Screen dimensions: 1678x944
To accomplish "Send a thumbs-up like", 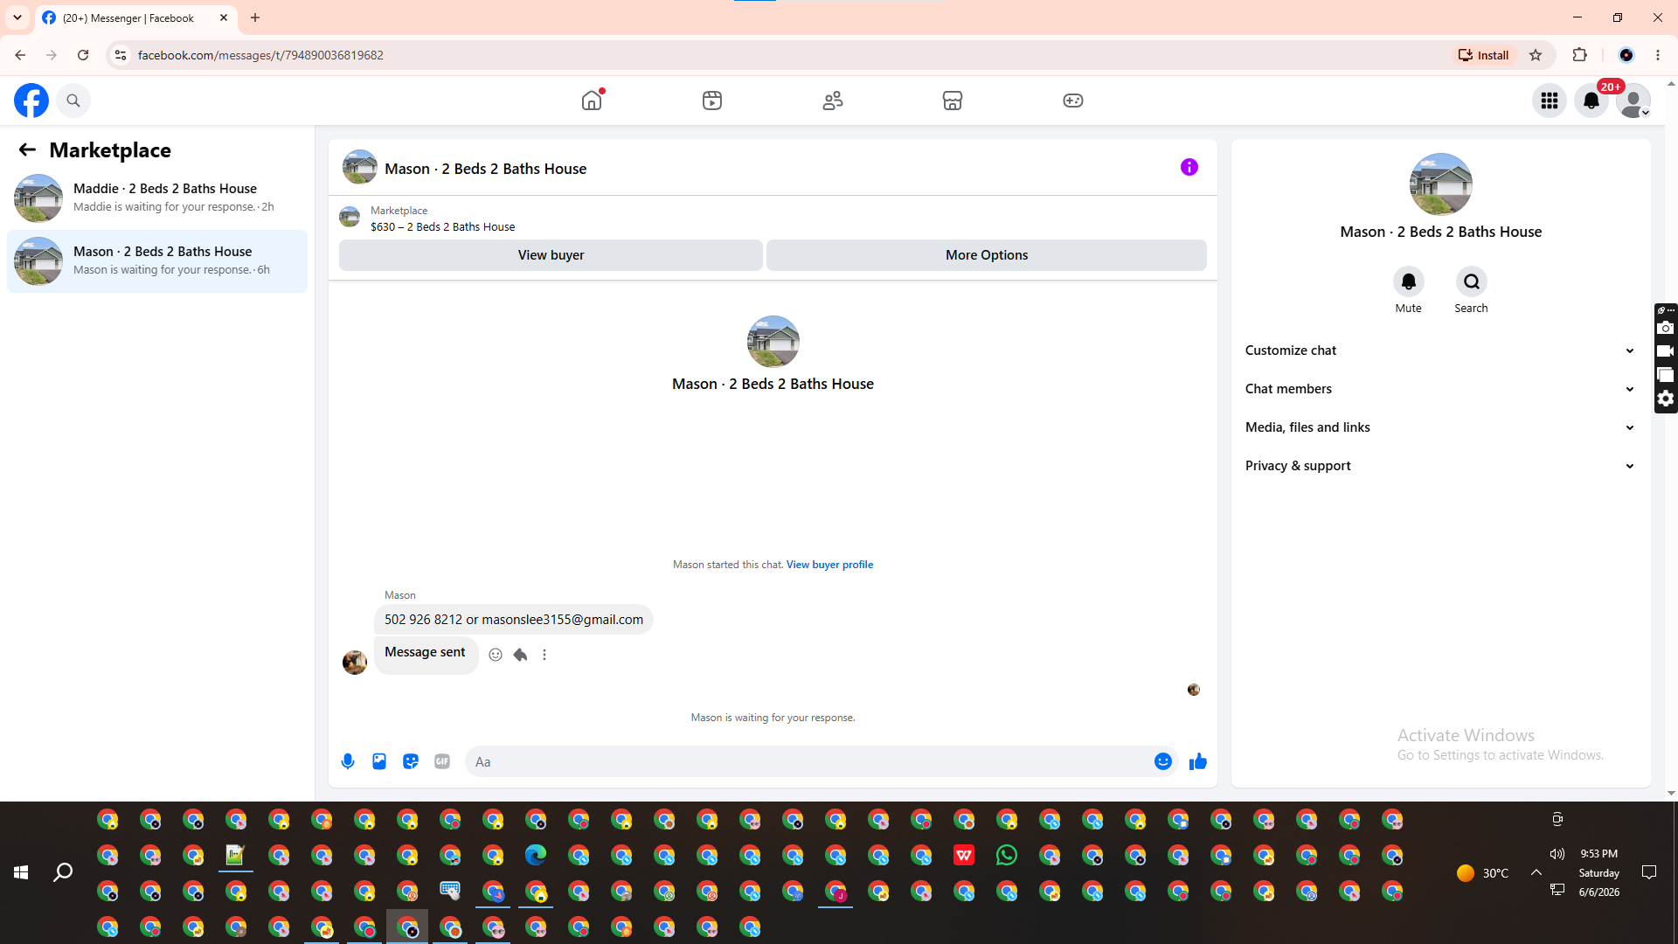I will point(1197,761).
